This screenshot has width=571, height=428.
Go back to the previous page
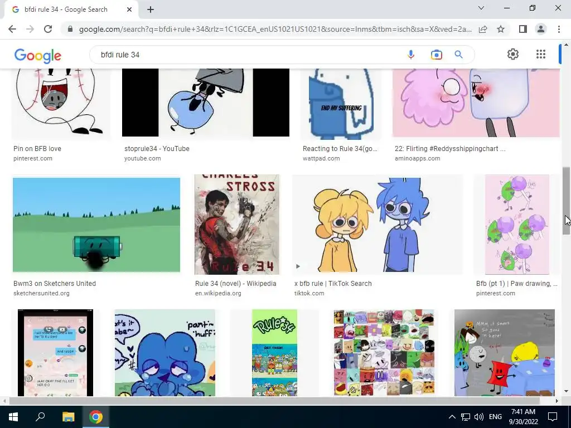(12, 29)
